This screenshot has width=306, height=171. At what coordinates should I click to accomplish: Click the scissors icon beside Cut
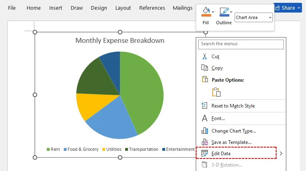click(x=205, y=57)
